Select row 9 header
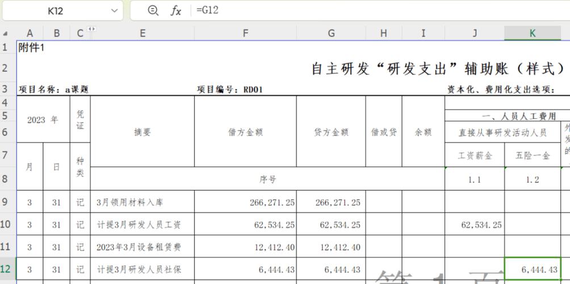 pyautogui.click(x=5, y=202)
